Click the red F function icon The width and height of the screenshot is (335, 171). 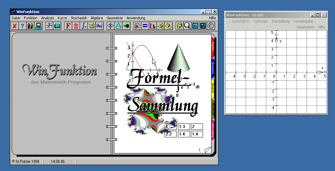click(x=68, y=26)
